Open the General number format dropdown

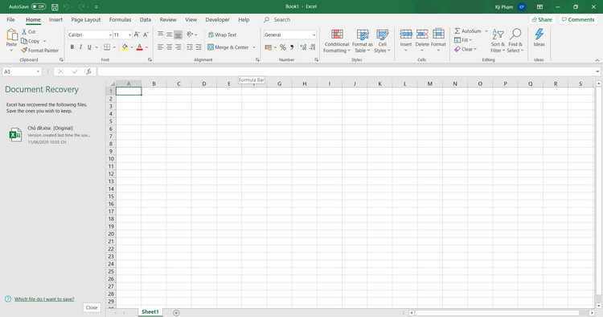(x=314, y=35)
